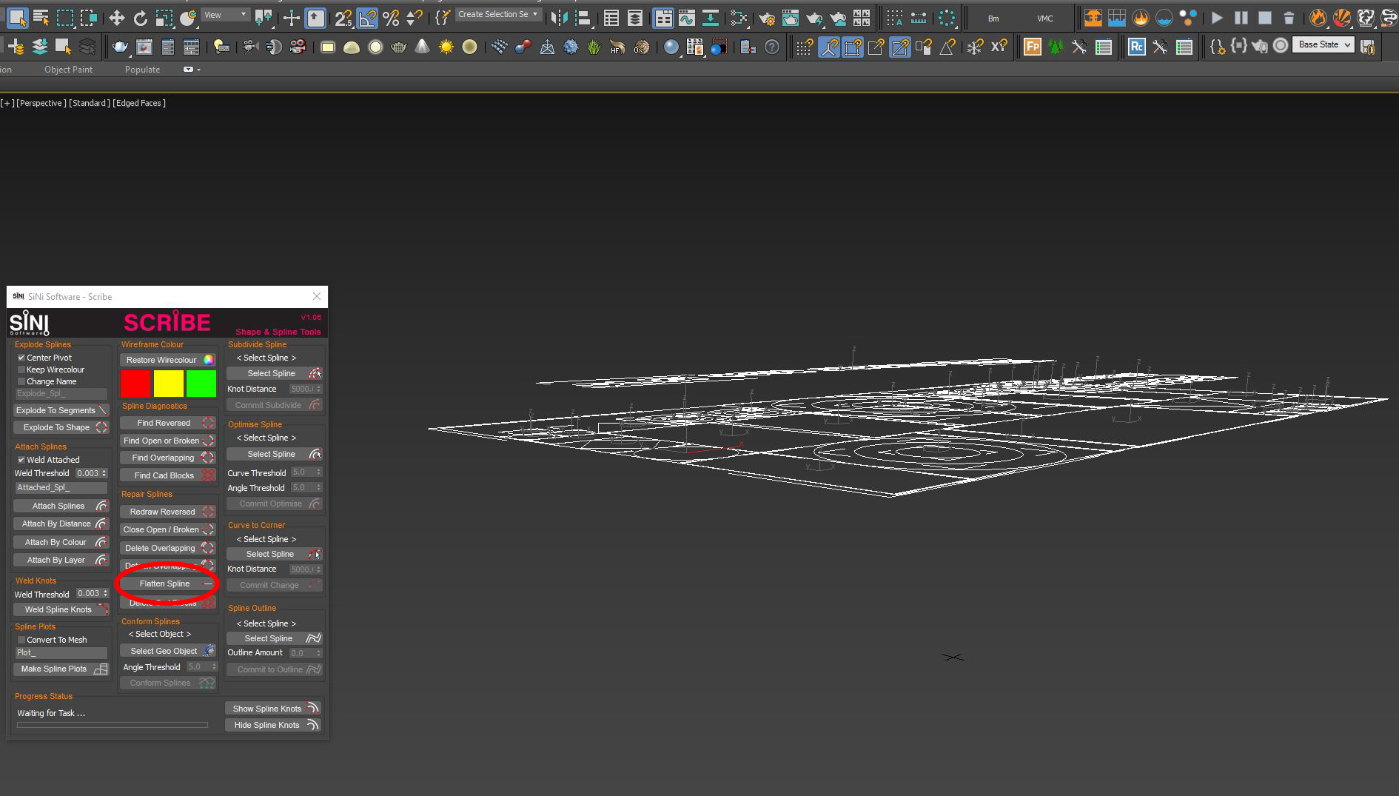Enable Change Name checkbox

(21, 381)
